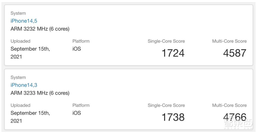This screenshot has height=134, width=258.
Task: Click the second result's September 15th upload date
Action: tap(30, 117)
